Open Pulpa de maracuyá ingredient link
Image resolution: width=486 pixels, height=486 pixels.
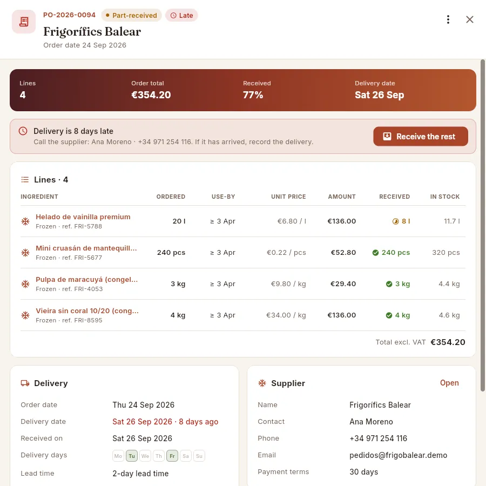[87, 280]
